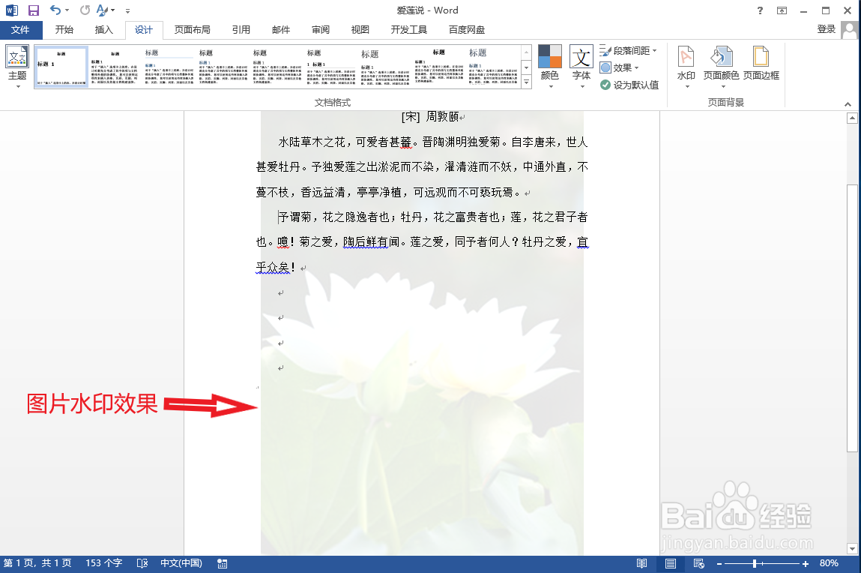This screenshot has height=573, width=861.
Task: Open the Fonts (字体) button
Action: [581, 67]
